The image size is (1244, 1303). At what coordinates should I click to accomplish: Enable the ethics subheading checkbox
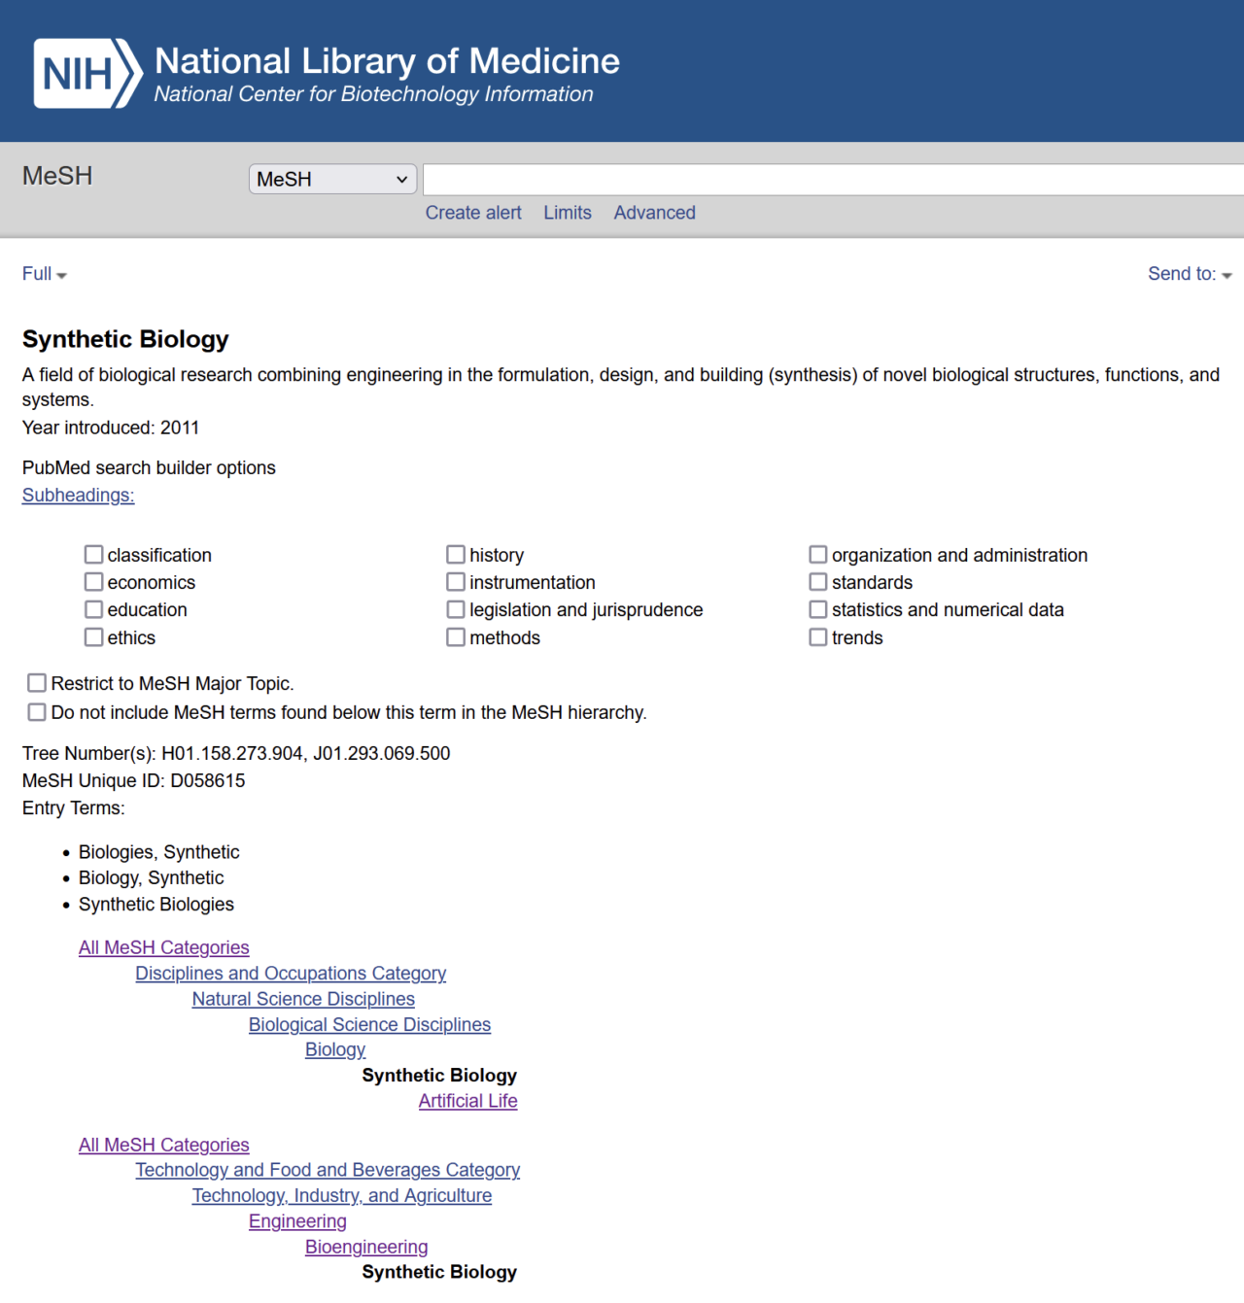(93, 637)
